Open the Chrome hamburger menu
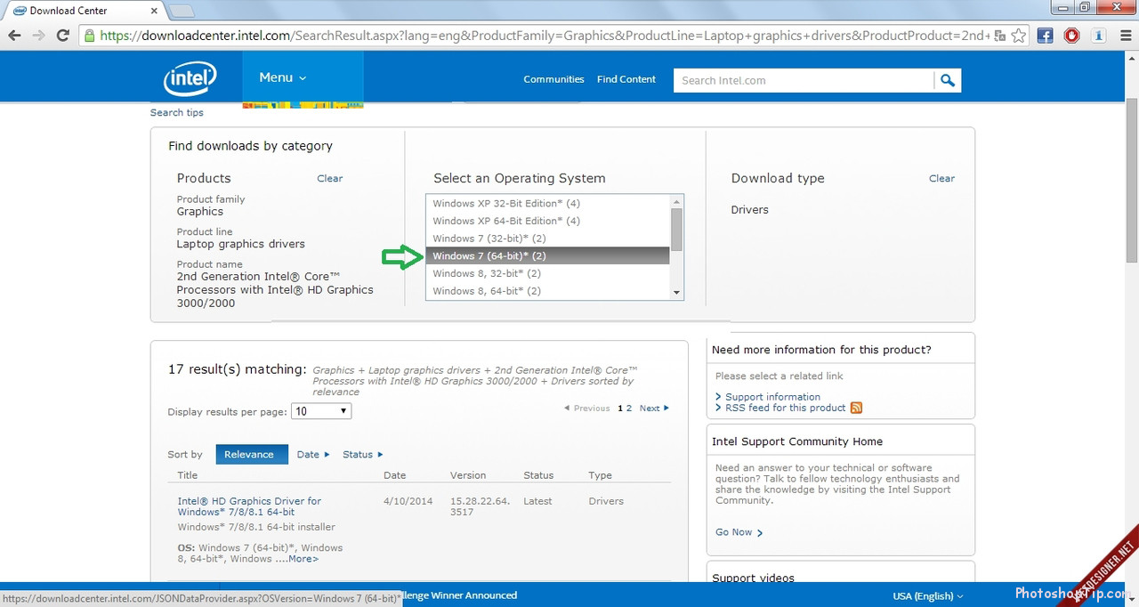1139x607 pixels. [1126, 36]
